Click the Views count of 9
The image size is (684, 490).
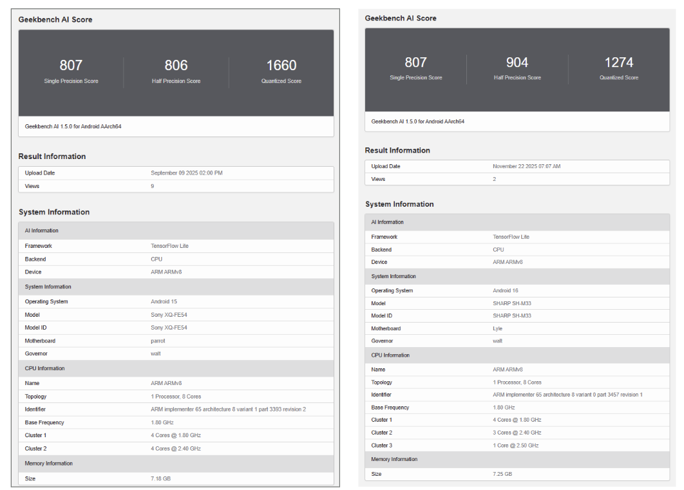point(153,186)
